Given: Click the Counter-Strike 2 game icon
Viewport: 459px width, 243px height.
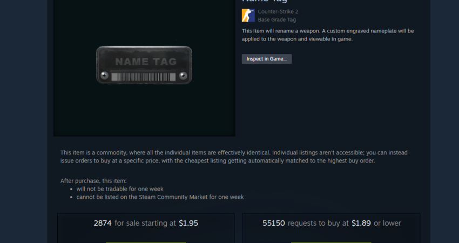Looking at the screenshot, I should point(248,15).
